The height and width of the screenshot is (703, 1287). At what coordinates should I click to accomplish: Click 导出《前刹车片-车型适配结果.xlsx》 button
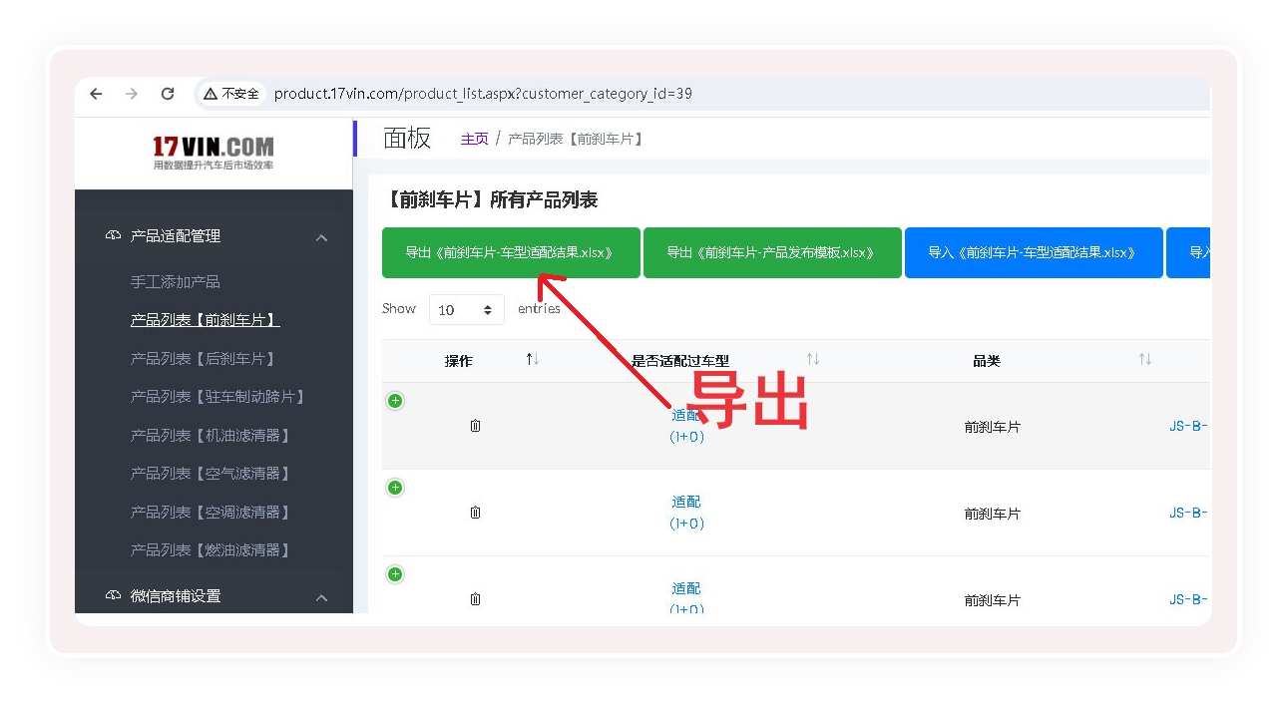[510, 253]
